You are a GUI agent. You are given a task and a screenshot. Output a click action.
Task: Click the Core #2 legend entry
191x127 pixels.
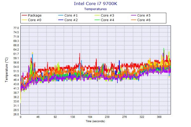(x=68, y=20)
